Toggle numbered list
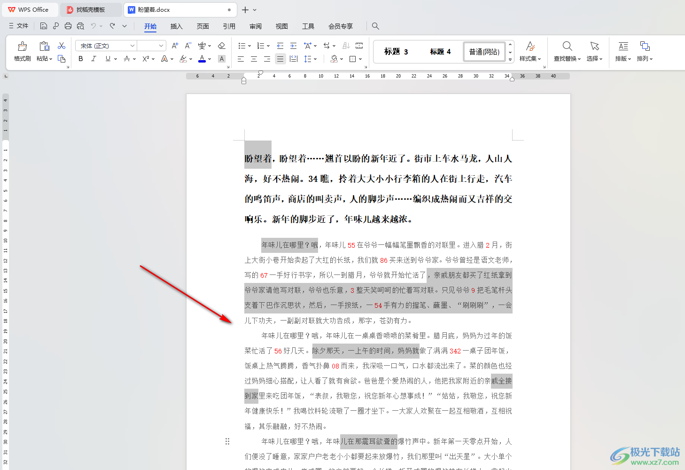The image size is (685, 470). click(x=261, y=46)
